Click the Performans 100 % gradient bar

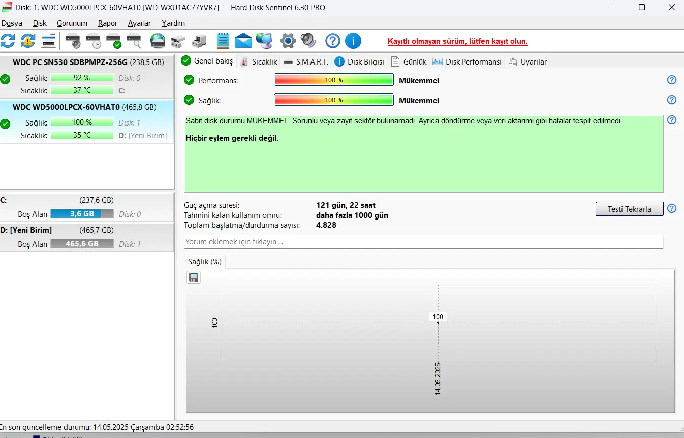pos(334,80)
